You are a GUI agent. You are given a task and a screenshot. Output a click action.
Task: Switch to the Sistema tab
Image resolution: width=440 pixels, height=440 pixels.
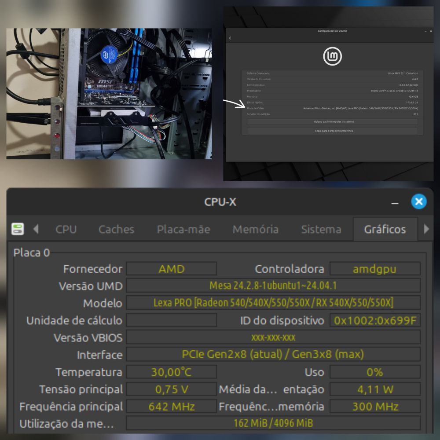[321, 229]
